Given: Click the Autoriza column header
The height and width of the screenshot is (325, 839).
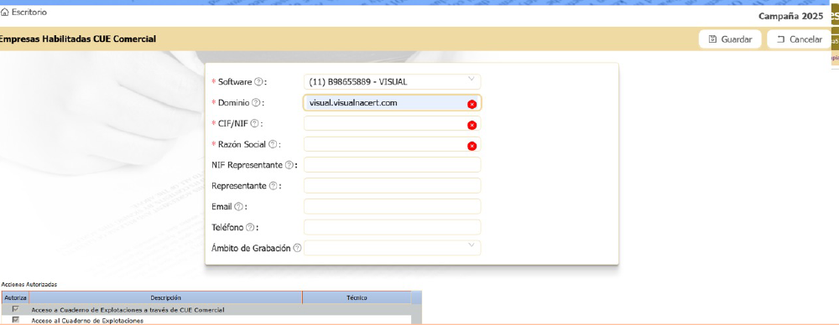Looking at the screenshot, I should tap(15, 297).
